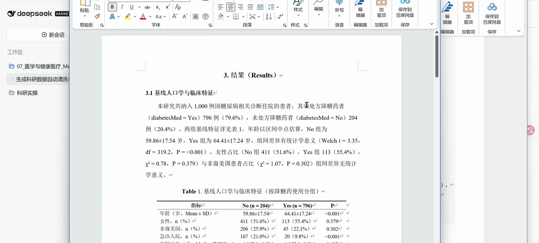539x243 pixels.
Task: Click the Show paragraph marks icon
Action: [280, 16]
